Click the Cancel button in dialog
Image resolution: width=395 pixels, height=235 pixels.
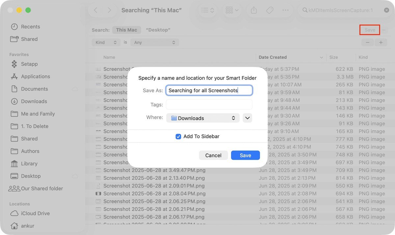(213, 155)
